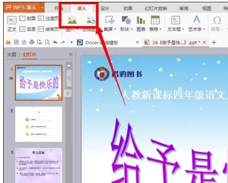Click the undo arrow icon
The width and height of the screenshot is (228, 183).
(55, 42)
